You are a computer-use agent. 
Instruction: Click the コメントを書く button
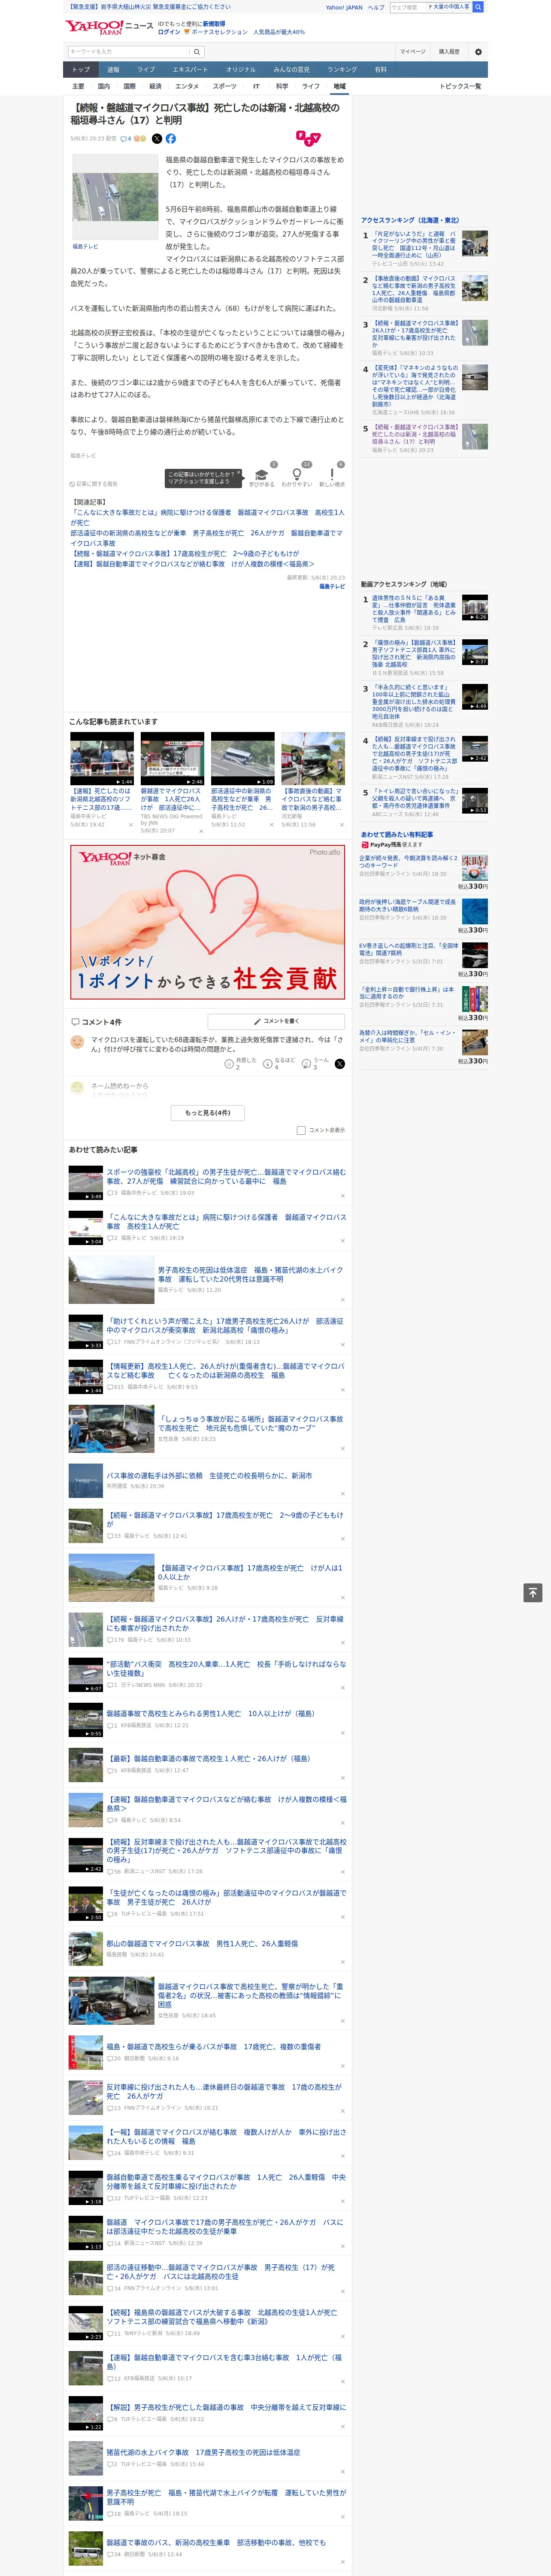click(276, 1022)
